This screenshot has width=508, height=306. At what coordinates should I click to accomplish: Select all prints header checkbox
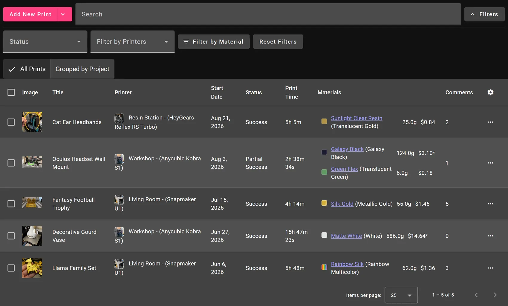(x=11, y=93)
